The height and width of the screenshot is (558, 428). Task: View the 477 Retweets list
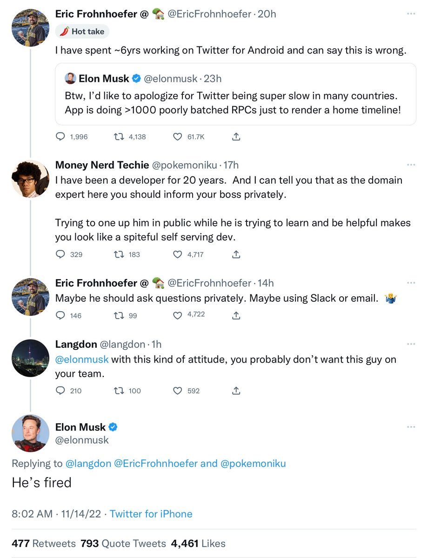tap(44, 544)
